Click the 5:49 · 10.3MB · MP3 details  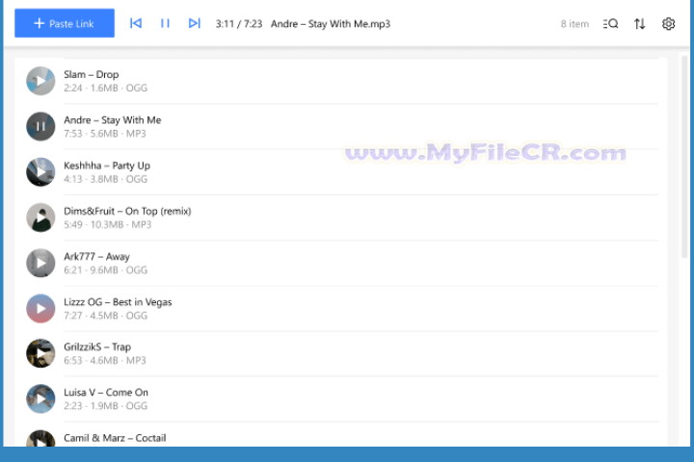[x=108, y=224]
